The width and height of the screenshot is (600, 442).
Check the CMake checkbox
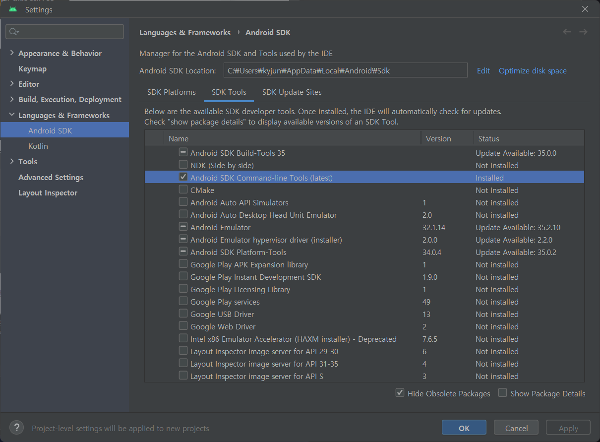point(183,189)
